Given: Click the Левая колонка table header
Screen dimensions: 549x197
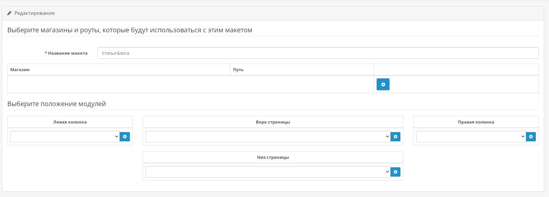Looking at the screenshot, I should point(70,122).
